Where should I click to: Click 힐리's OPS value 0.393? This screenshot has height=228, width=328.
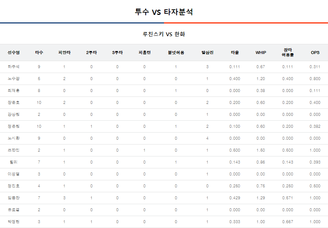(x=315, y=162)
